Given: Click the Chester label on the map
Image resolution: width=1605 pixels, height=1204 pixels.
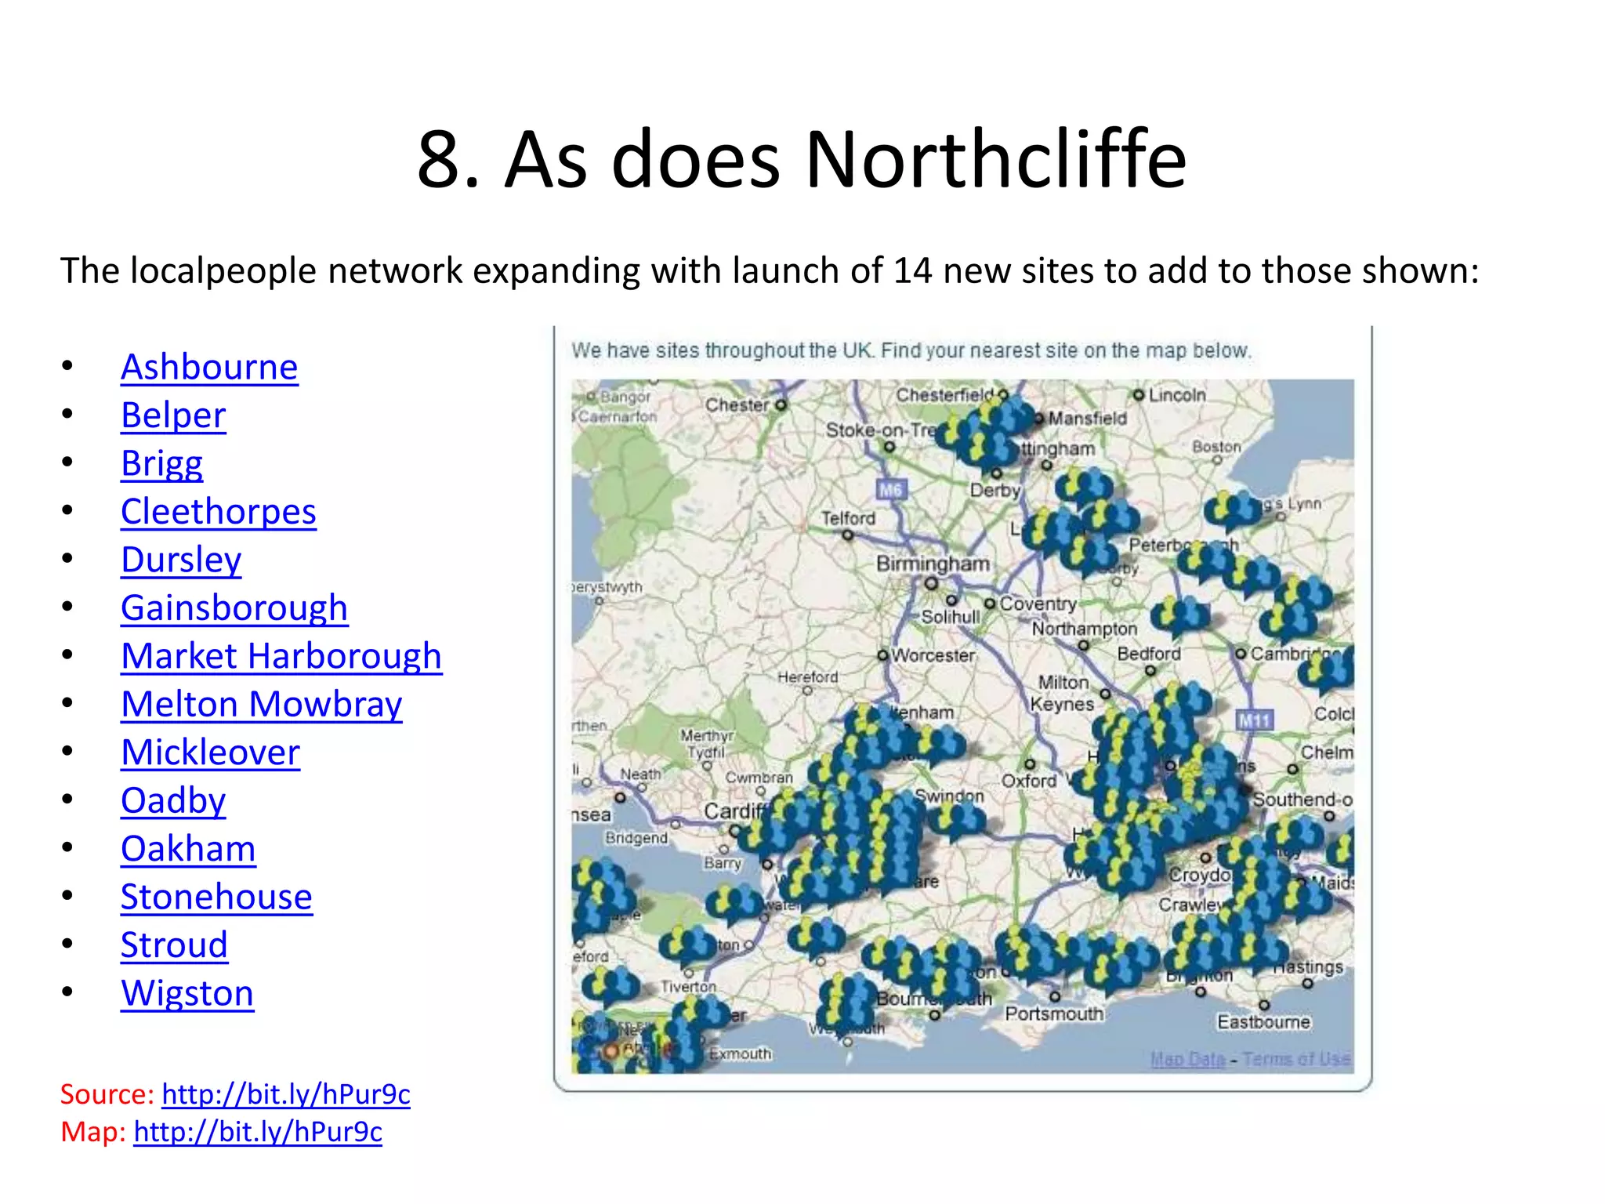Looking at the screenshot, I should 737,405.
